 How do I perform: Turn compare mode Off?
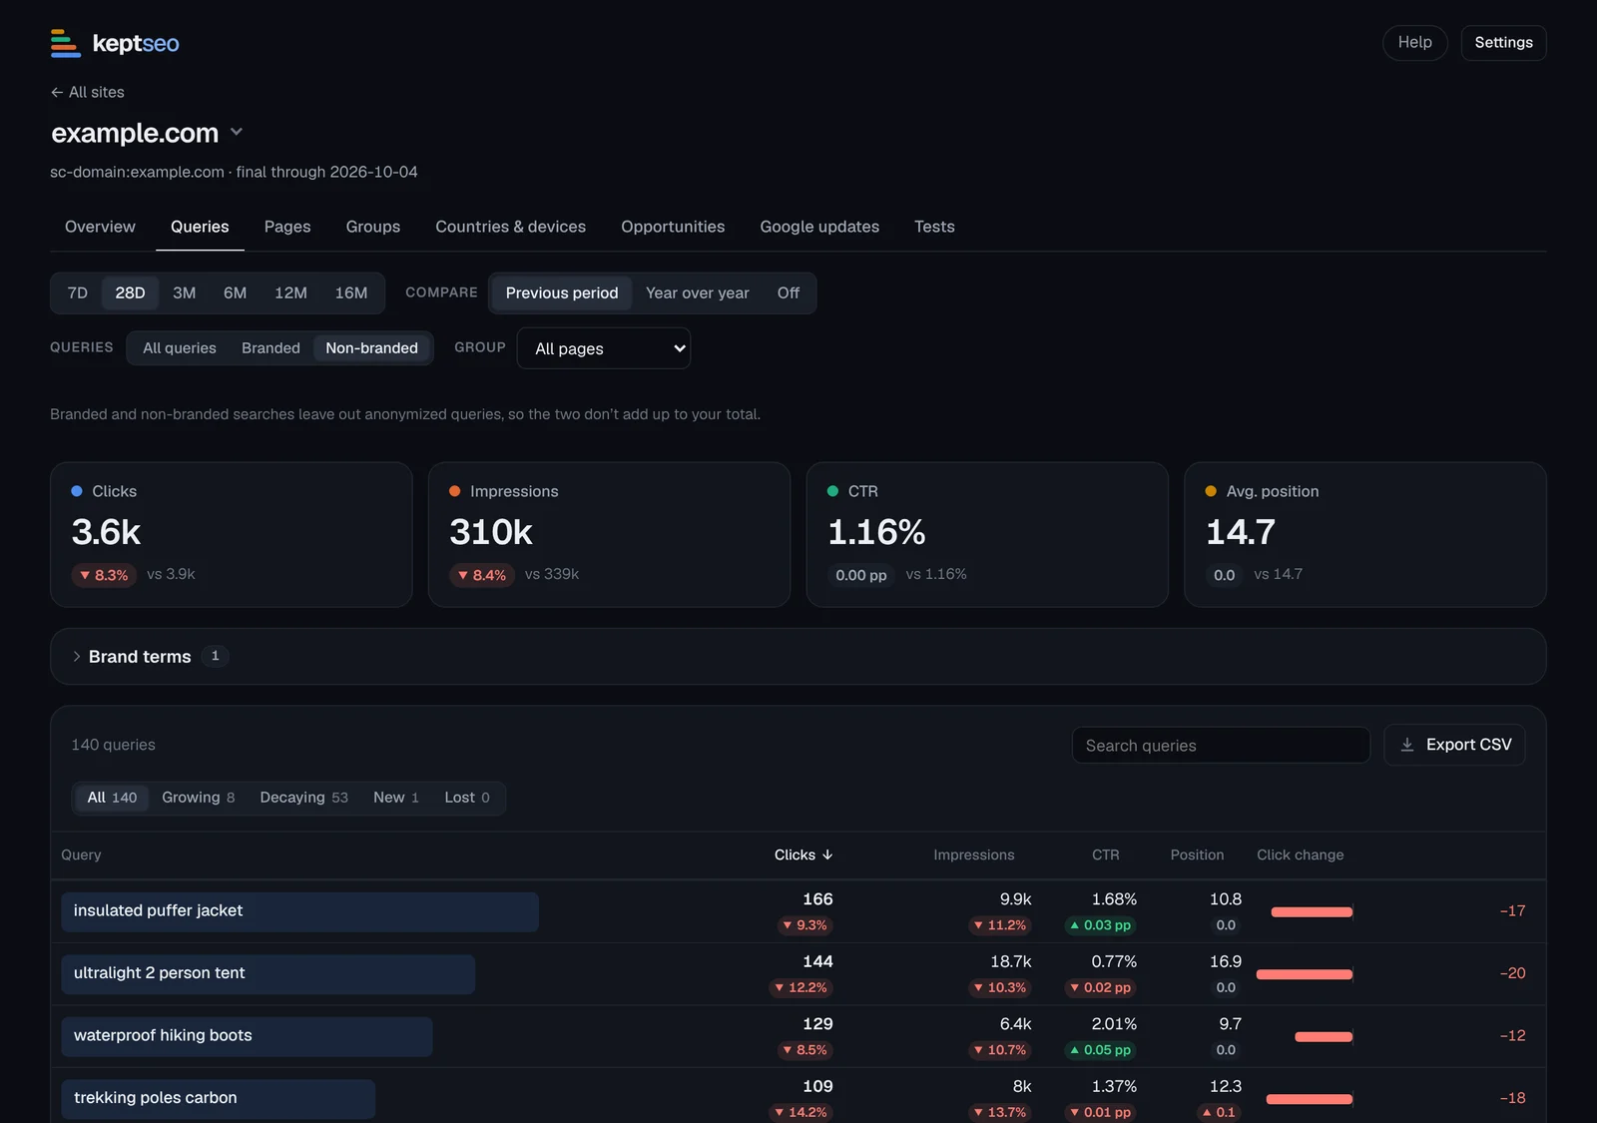pyautogui.click(x=789, y=292)
